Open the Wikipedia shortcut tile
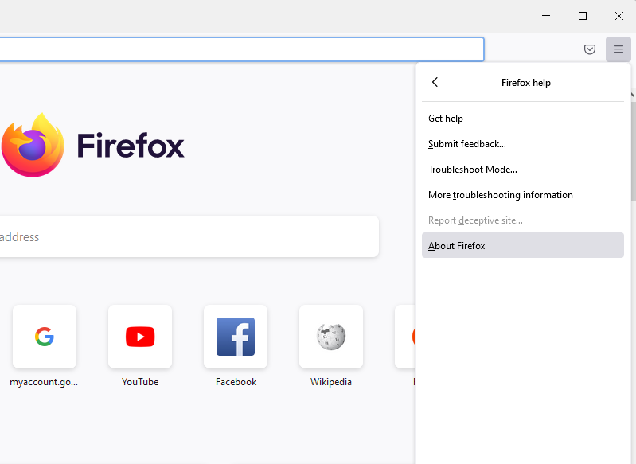 (331, 337)
